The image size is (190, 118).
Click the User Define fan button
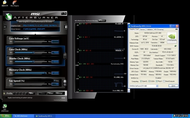[65, 83]
